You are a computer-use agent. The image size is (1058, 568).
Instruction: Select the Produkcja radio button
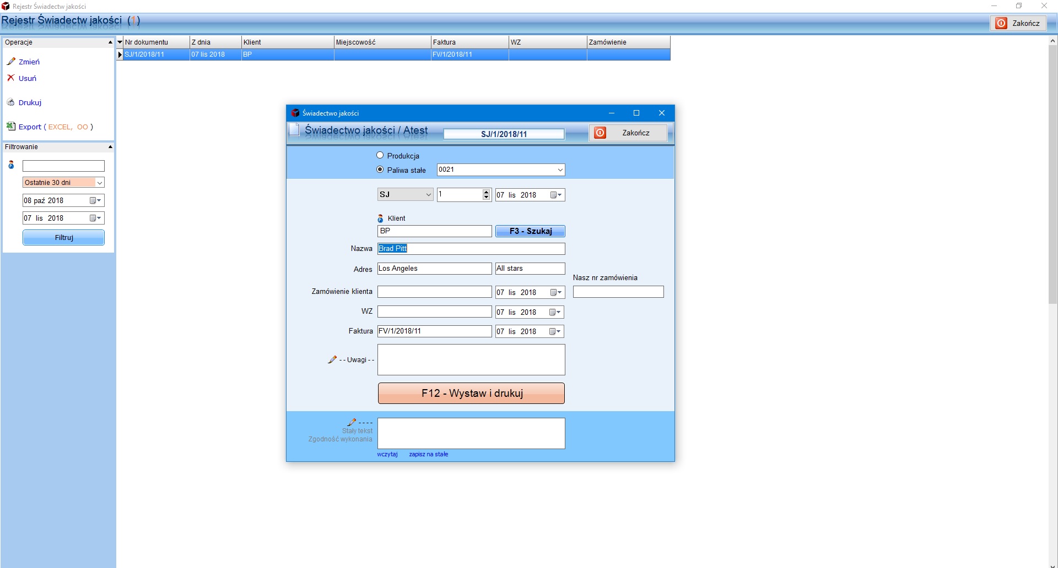click(380, 156)
